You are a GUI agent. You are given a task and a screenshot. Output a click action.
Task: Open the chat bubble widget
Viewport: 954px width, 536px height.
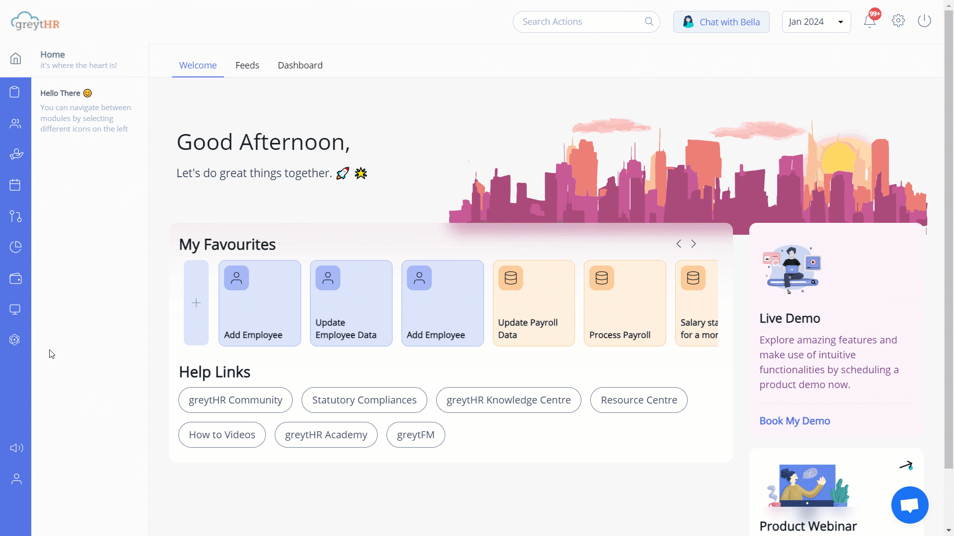click(910, 505)
